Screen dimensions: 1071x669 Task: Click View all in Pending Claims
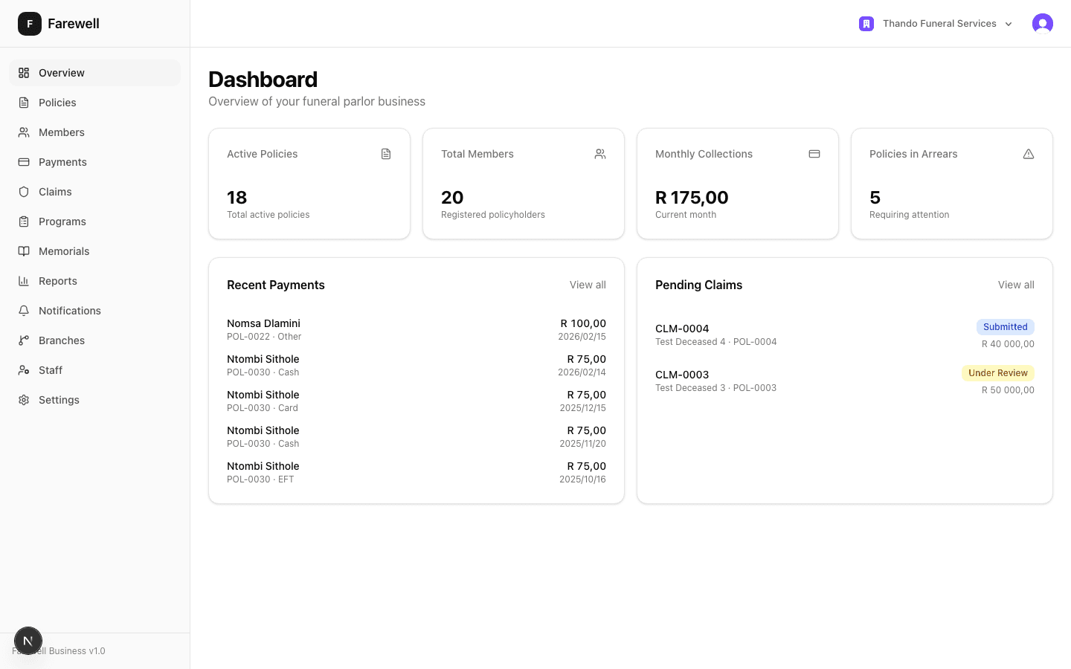tap(1016, 285)
